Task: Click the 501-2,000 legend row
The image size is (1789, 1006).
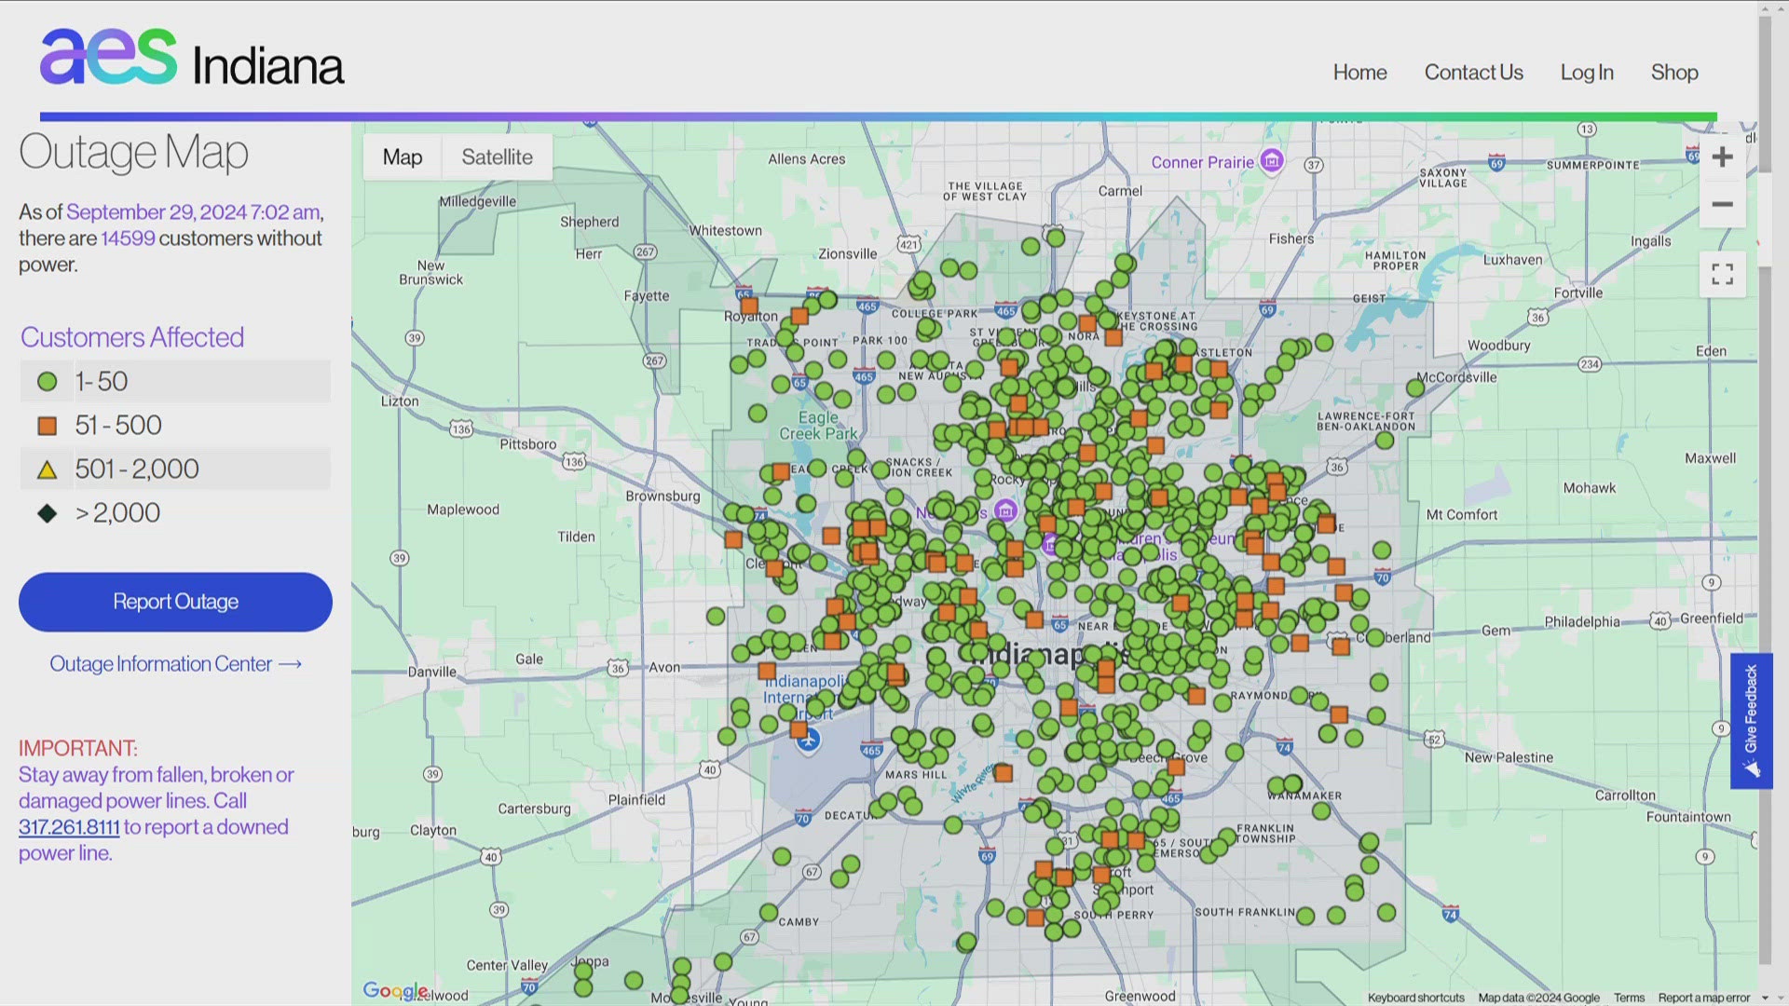Action: tap(175, 469)
